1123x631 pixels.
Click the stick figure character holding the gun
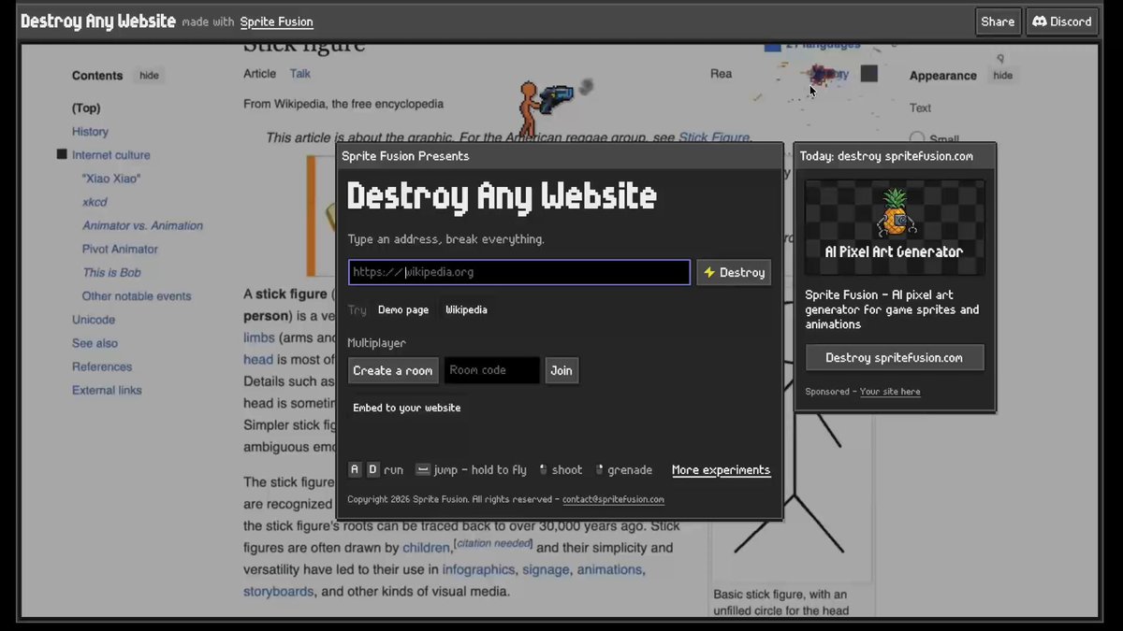531,109
